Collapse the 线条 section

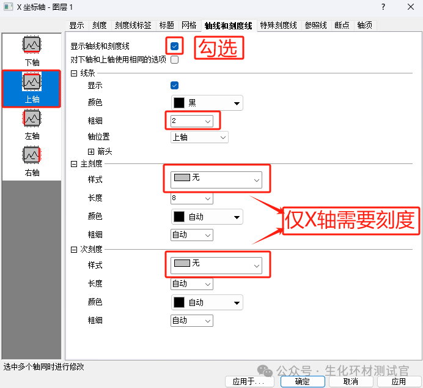point(74,73)
